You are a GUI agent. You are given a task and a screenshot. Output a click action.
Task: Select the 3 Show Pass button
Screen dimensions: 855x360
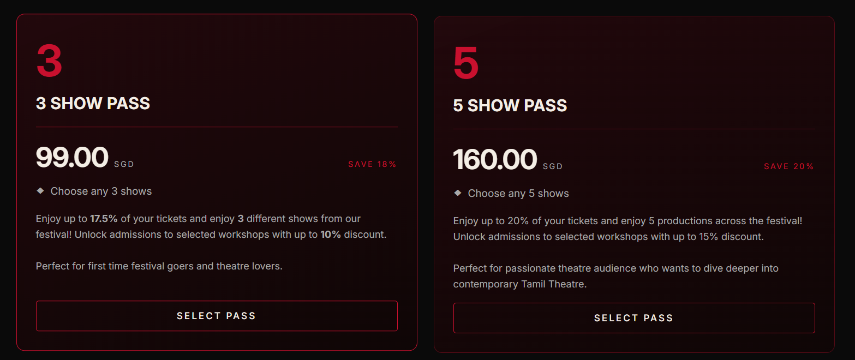[x=217, y=316]
